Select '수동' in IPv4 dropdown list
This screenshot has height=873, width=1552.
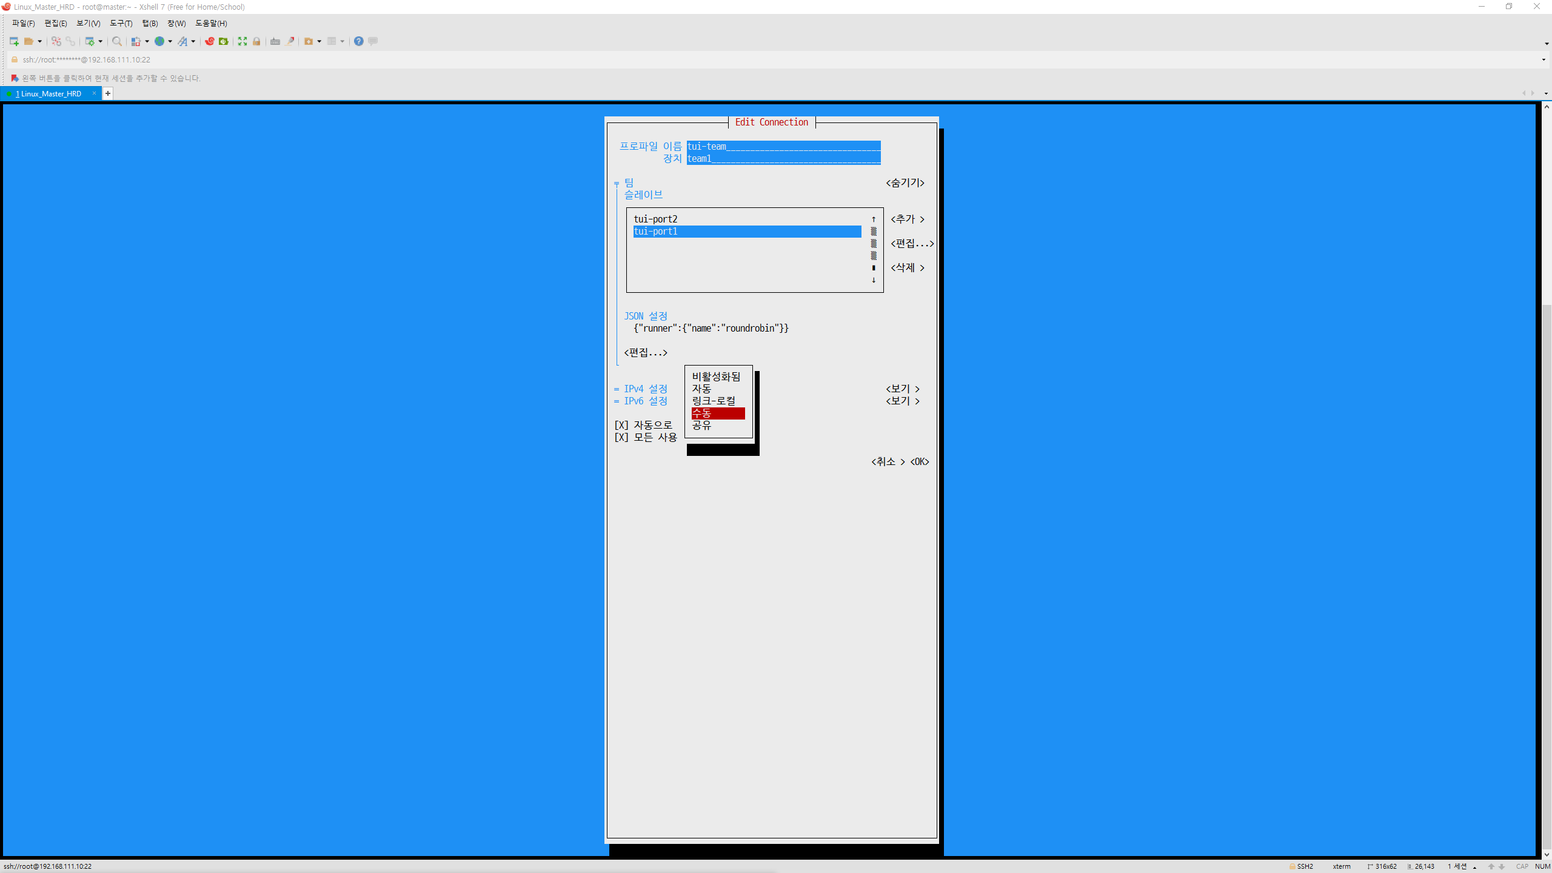[717, 413]
